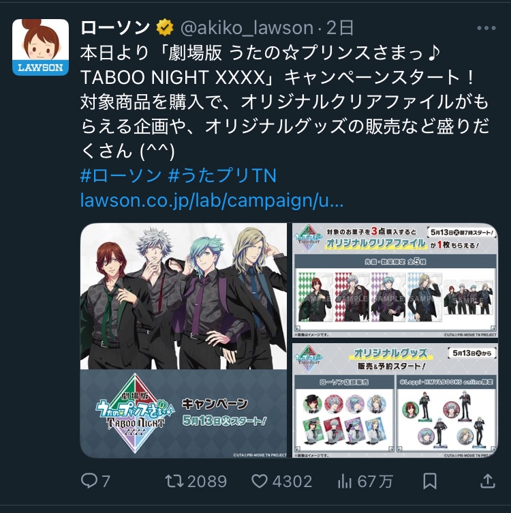Open the clear file promotion image
This screenshot has width=511, height=513.
coord(394,280)
